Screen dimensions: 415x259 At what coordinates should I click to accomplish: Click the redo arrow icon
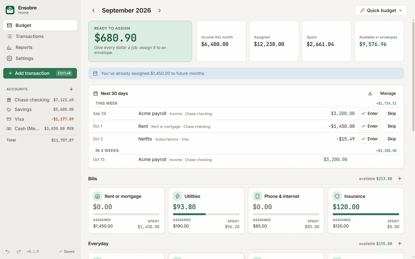pos(19,251)
